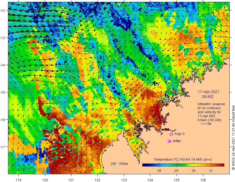Click the -15 latitude axis label
This screenshot has height=182, width=235.
3,92
